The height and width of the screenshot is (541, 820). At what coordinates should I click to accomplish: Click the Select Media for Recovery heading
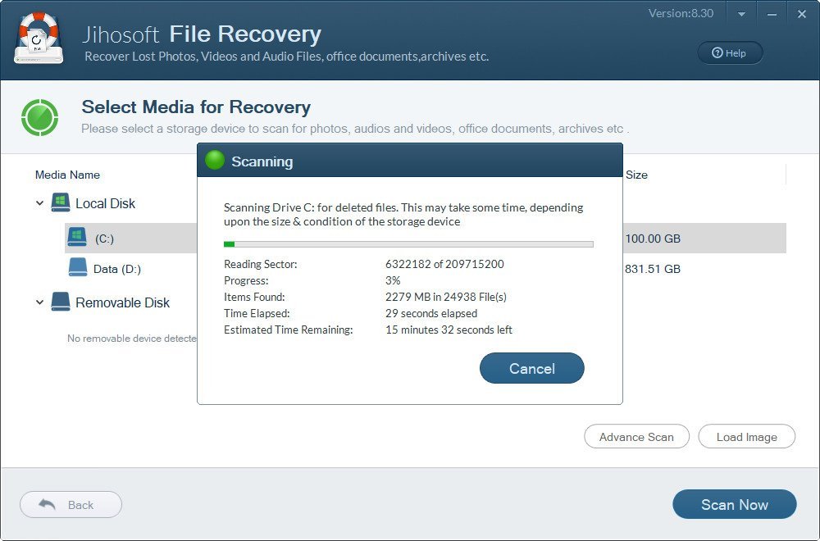tap(196, 107)
